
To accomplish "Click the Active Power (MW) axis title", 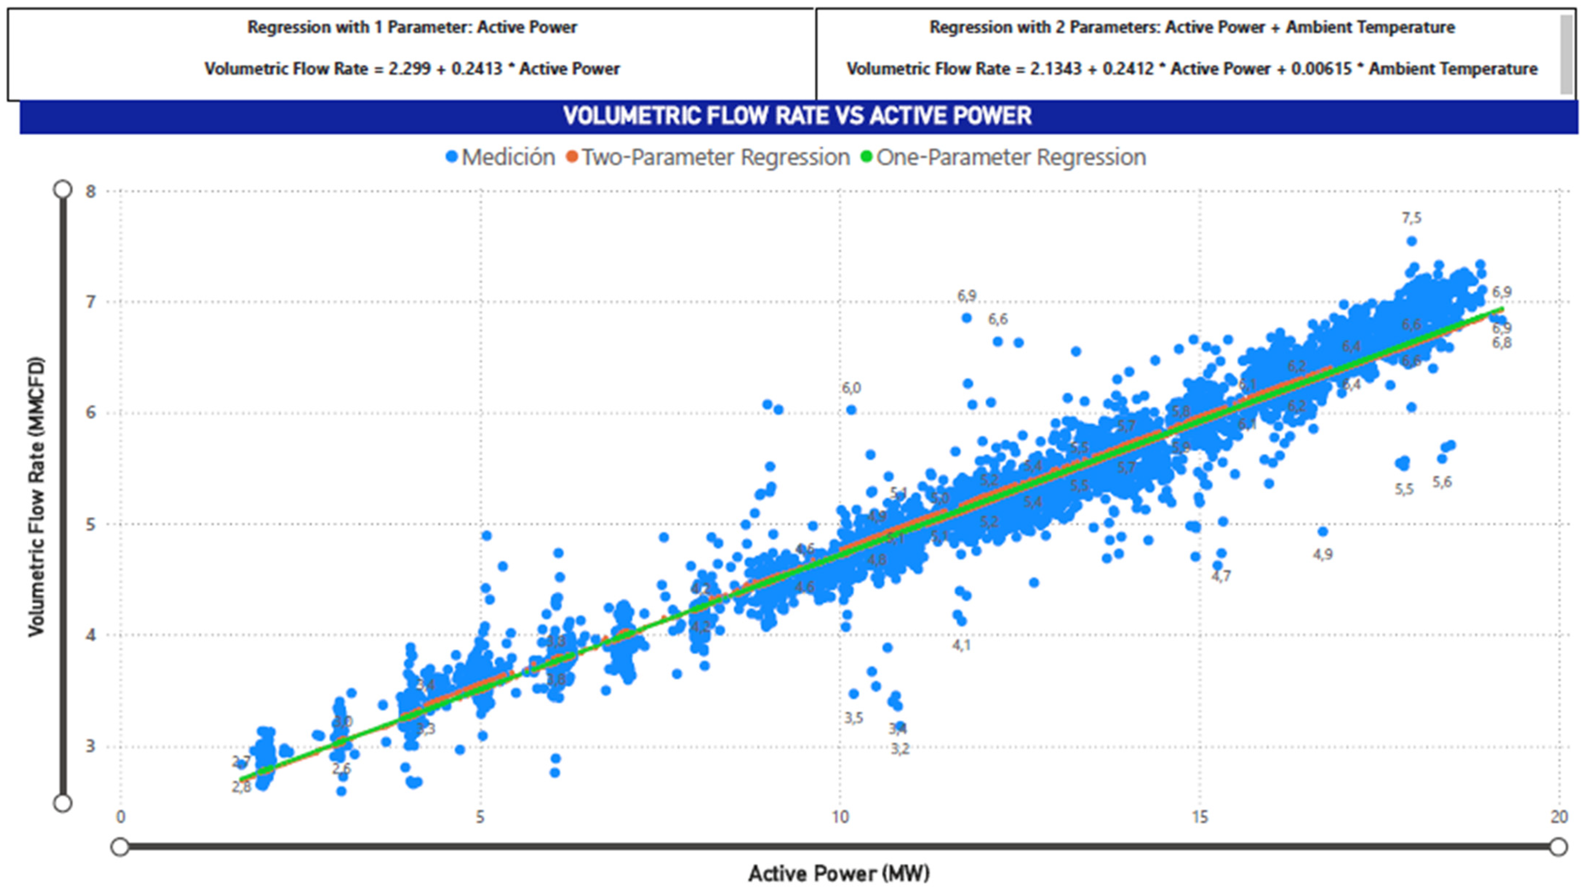I will pos(839,873).
